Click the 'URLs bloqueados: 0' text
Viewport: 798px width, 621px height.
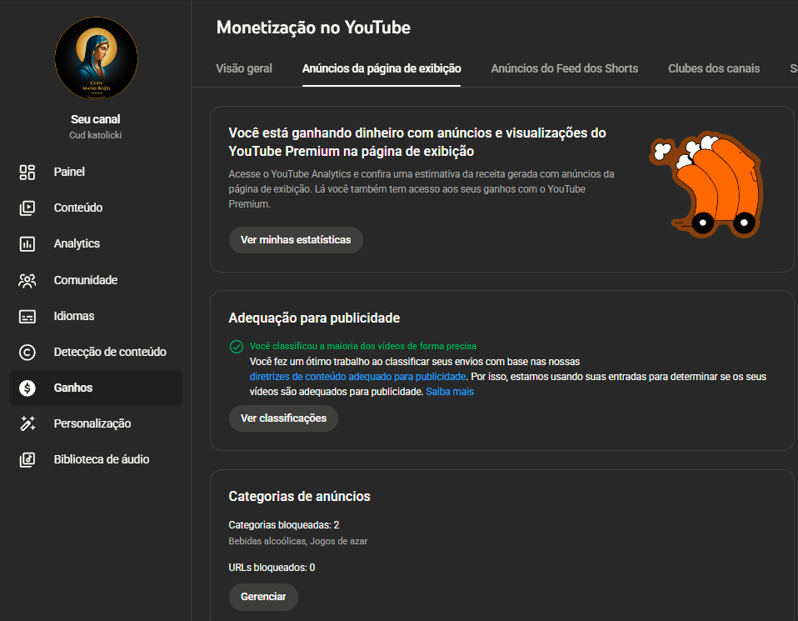[x=272, y=568]
